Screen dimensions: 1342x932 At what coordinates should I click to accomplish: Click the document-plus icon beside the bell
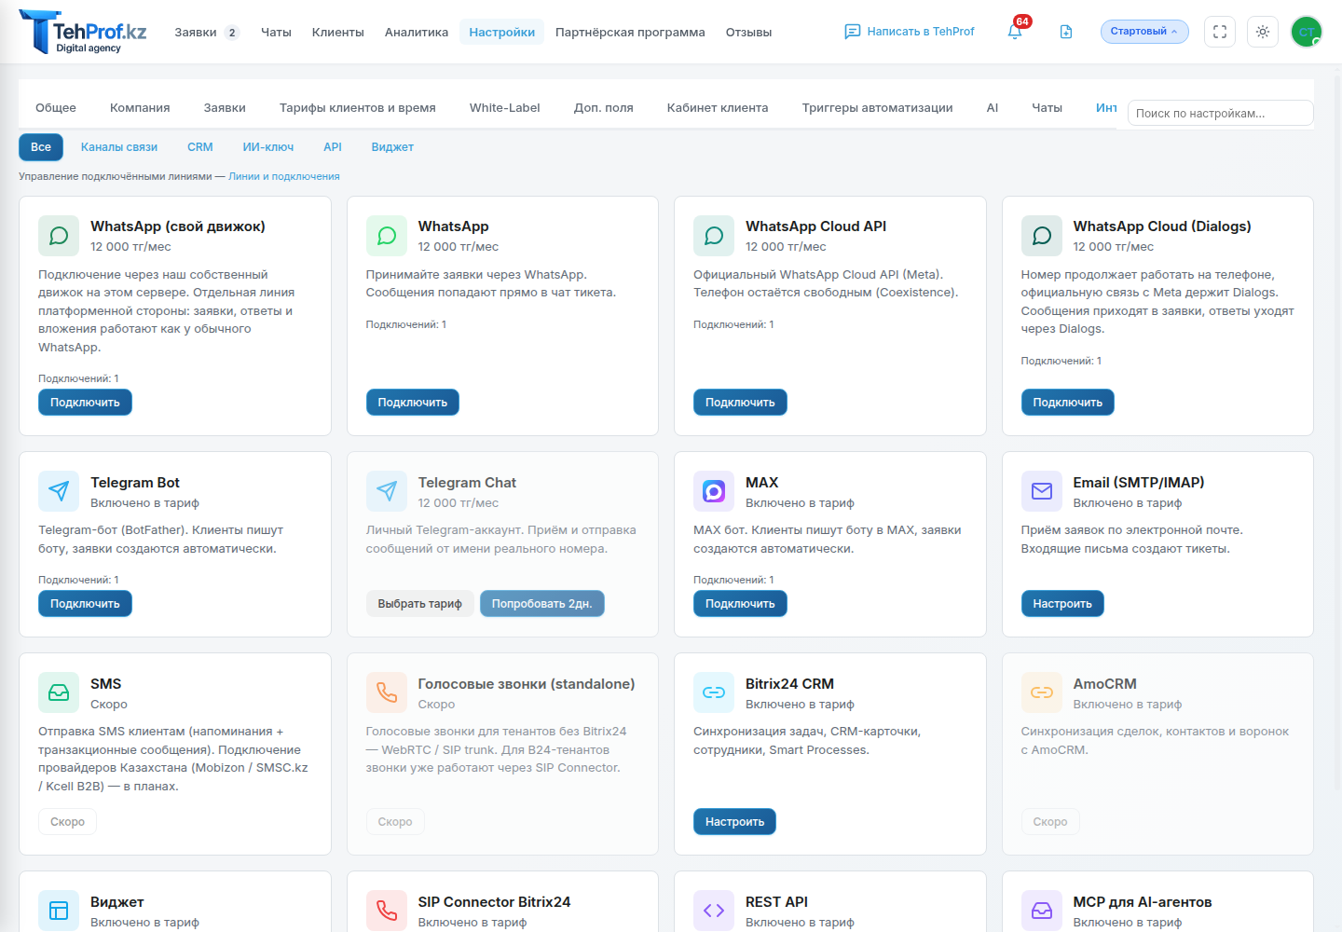1066,32
